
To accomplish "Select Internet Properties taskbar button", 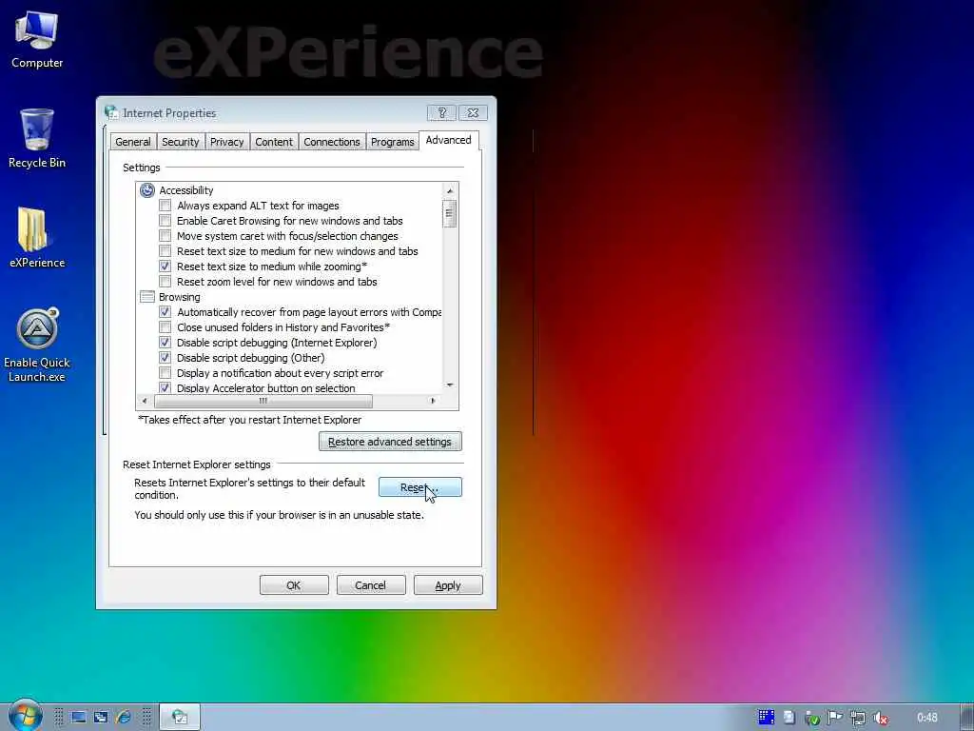I will [180, 717].
